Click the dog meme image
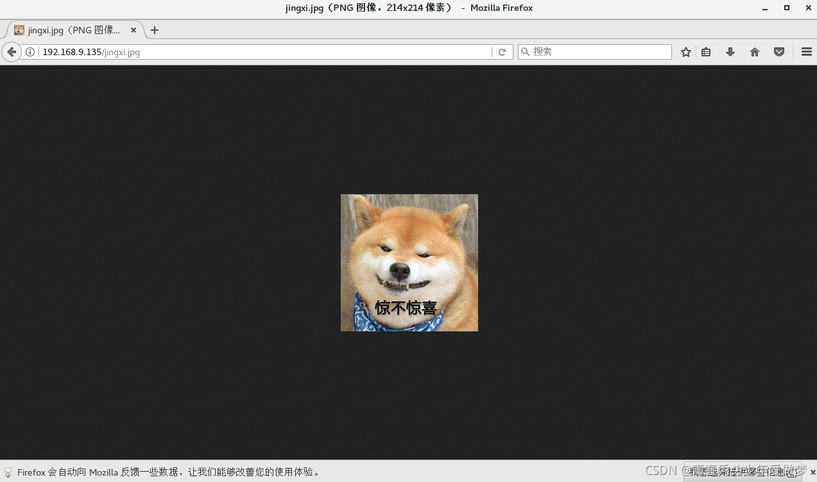This screenshot has width=817, height=482. coord(409,262)
